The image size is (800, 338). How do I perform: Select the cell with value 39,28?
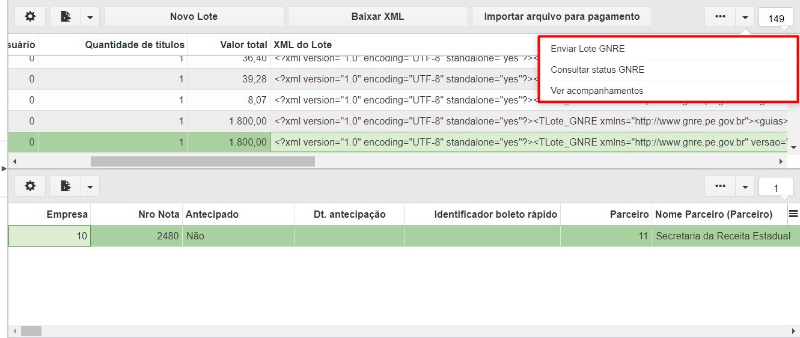click(x=229, y=79)
